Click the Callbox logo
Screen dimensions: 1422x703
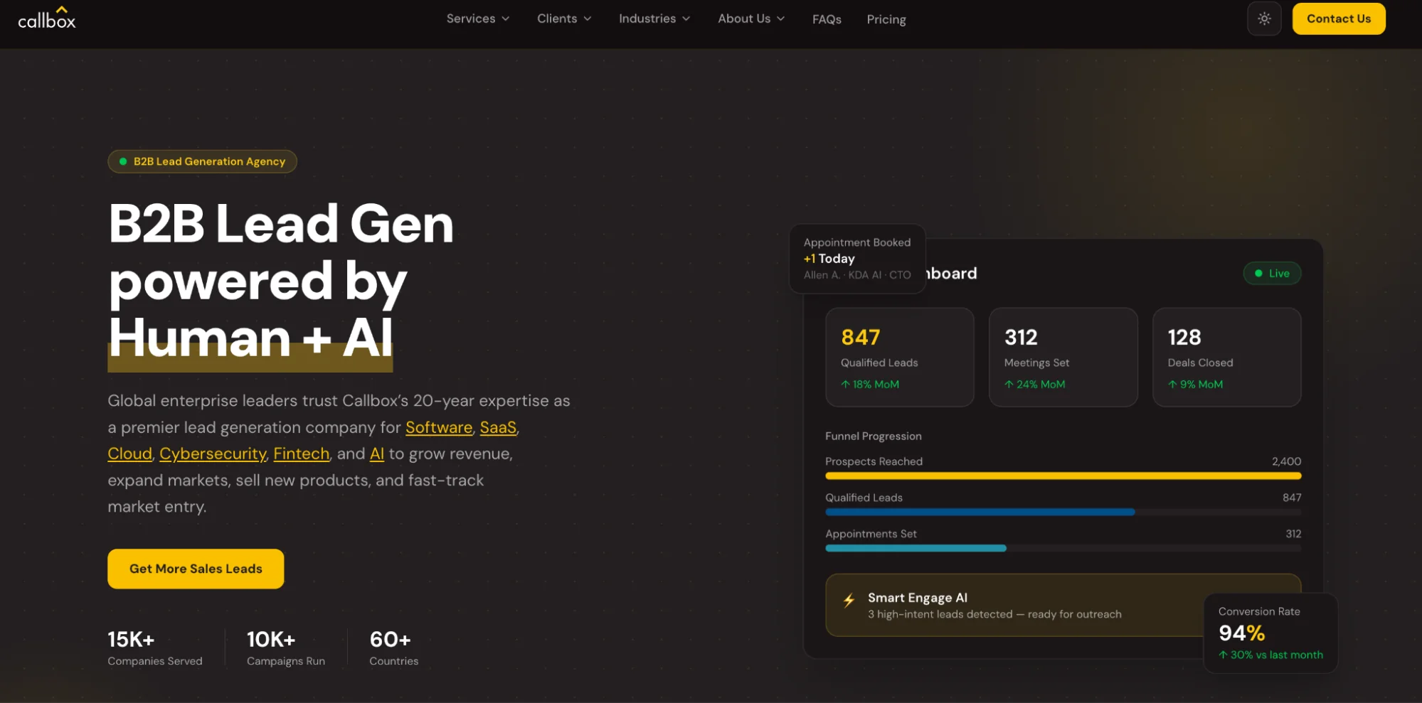47,18
